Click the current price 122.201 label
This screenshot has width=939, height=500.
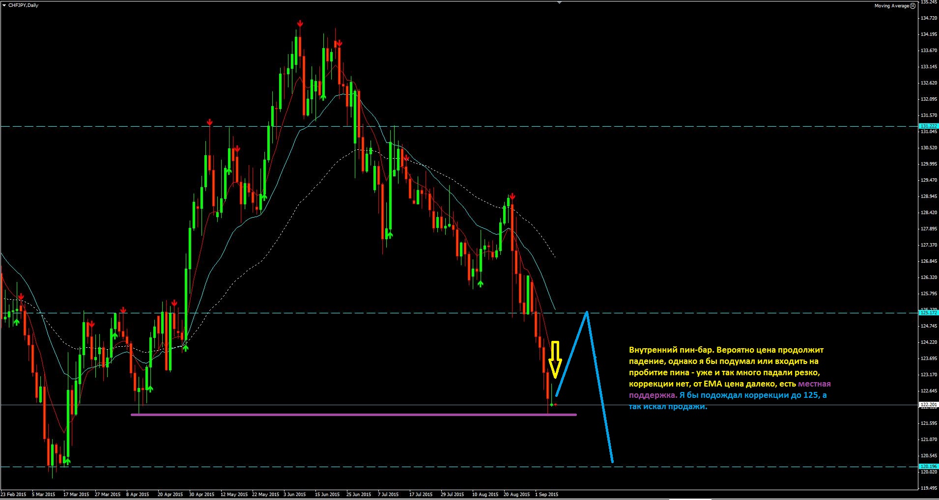click(928, 404)
